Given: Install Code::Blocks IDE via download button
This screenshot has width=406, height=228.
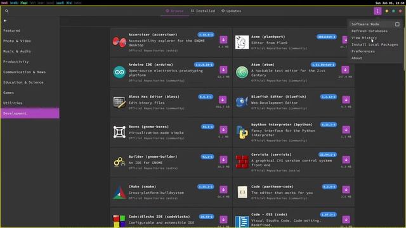Looking at the screenshot, I should (x=223, y=220).
